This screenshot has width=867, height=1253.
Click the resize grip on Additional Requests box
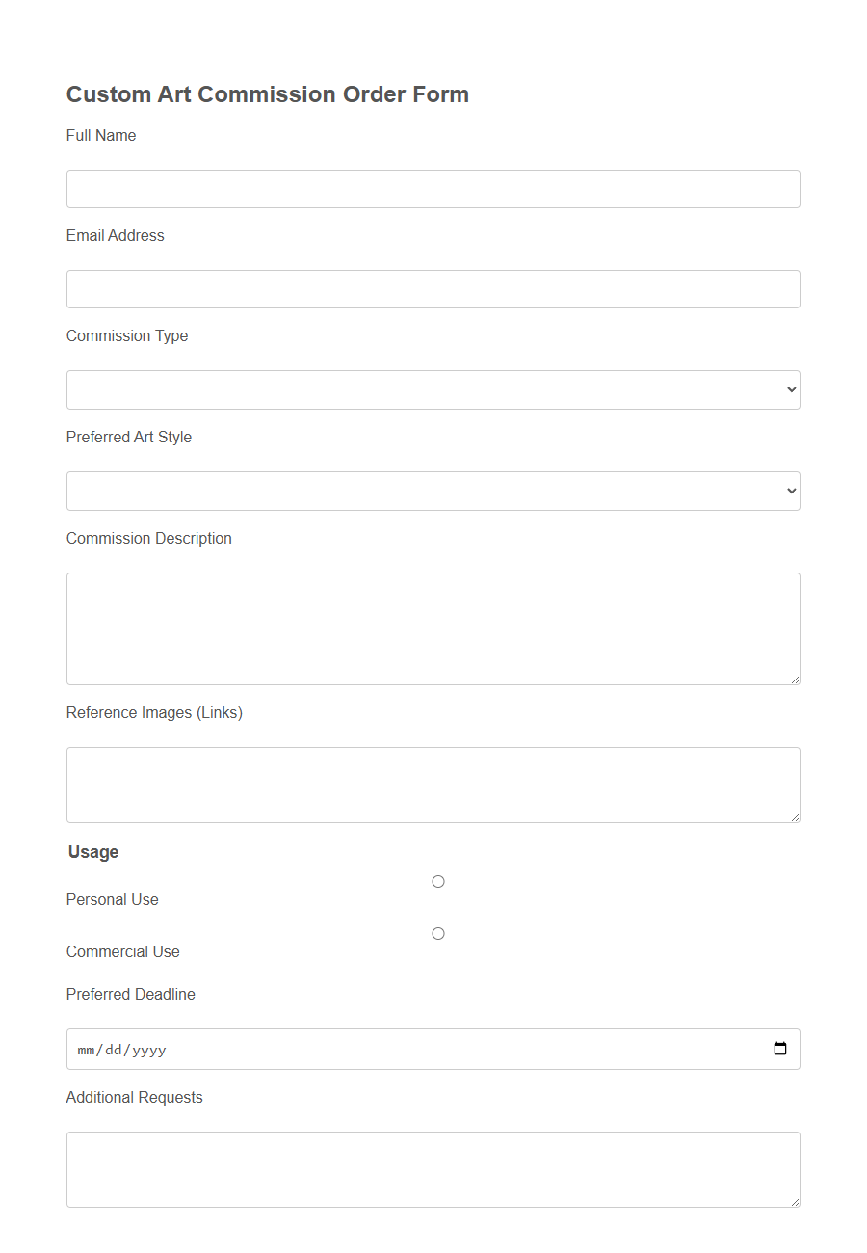(795, 1202)
